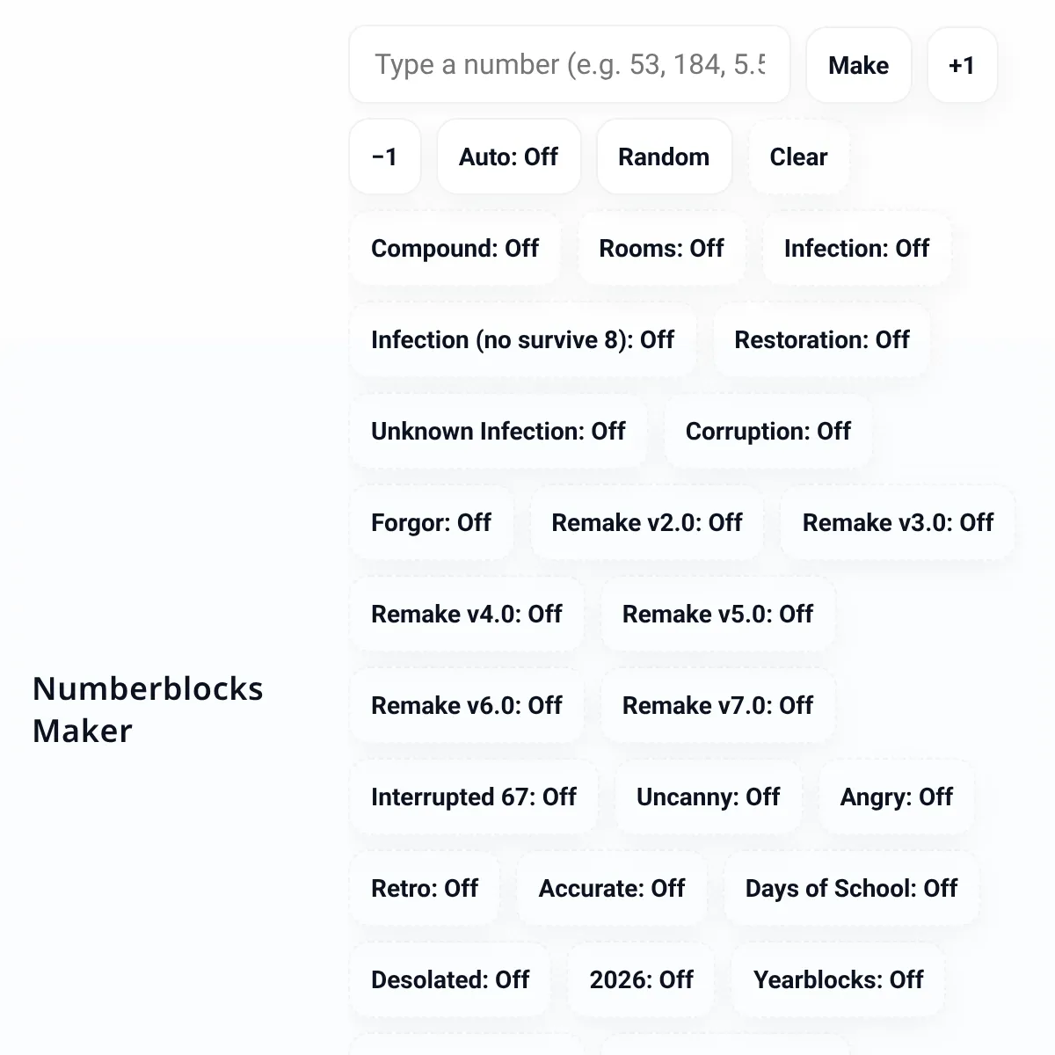Toggle the Auto mode switch
Image resolution: width=1055 pixels, height=1055 pixels.
508,157
